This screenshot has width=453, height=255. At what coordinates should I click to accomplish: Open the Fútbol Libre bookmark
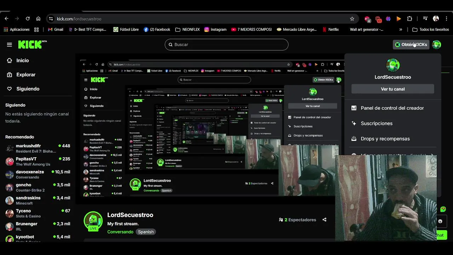point(126,29)
